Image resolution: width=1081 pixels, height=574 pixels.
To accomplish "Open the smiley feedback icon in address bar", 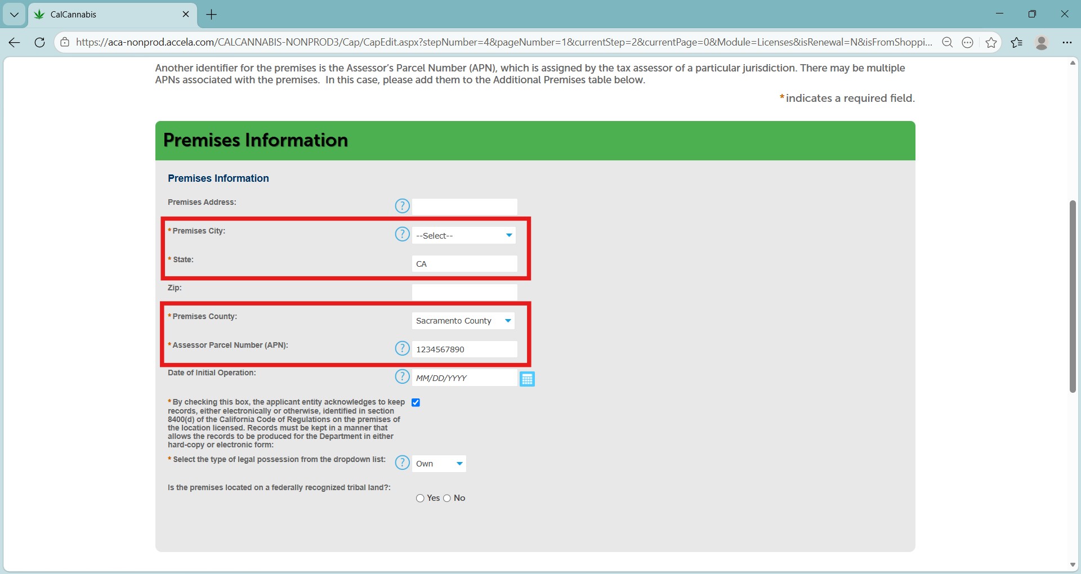I will click(x=968, y=42).
